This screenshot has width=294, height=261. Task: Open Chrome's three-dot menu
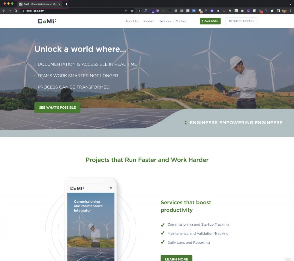pos(290,11)
